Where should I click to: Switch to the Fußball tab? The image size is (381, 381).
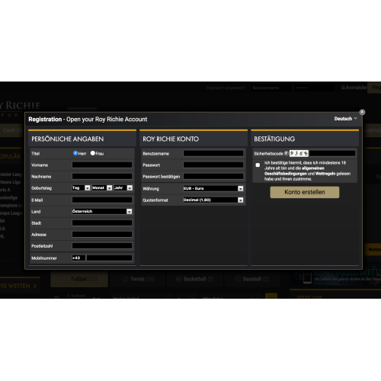pyautogui.click(x=79, y=279)
